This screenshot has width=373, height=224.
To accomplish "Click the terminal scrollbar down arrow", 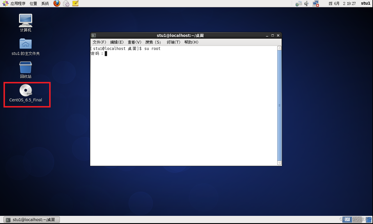I will (279, 163).
